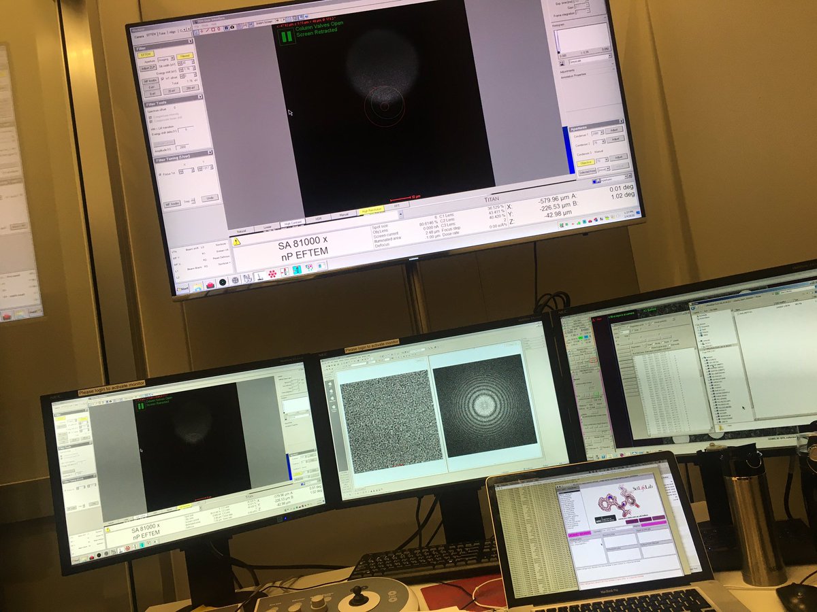Screen dimensions: 817x612
Task: Click the histogram image icon beside Grayscale
Action: click(x=562, y=63)
